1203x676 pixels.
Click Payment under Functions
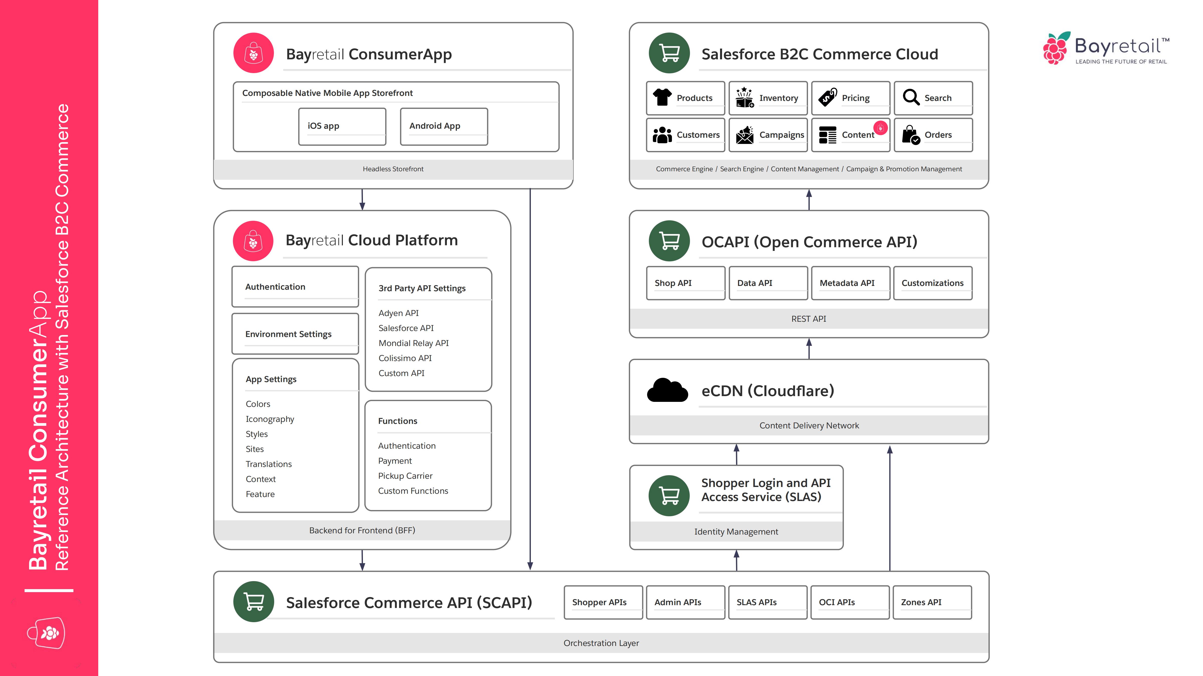pos(395,460)
